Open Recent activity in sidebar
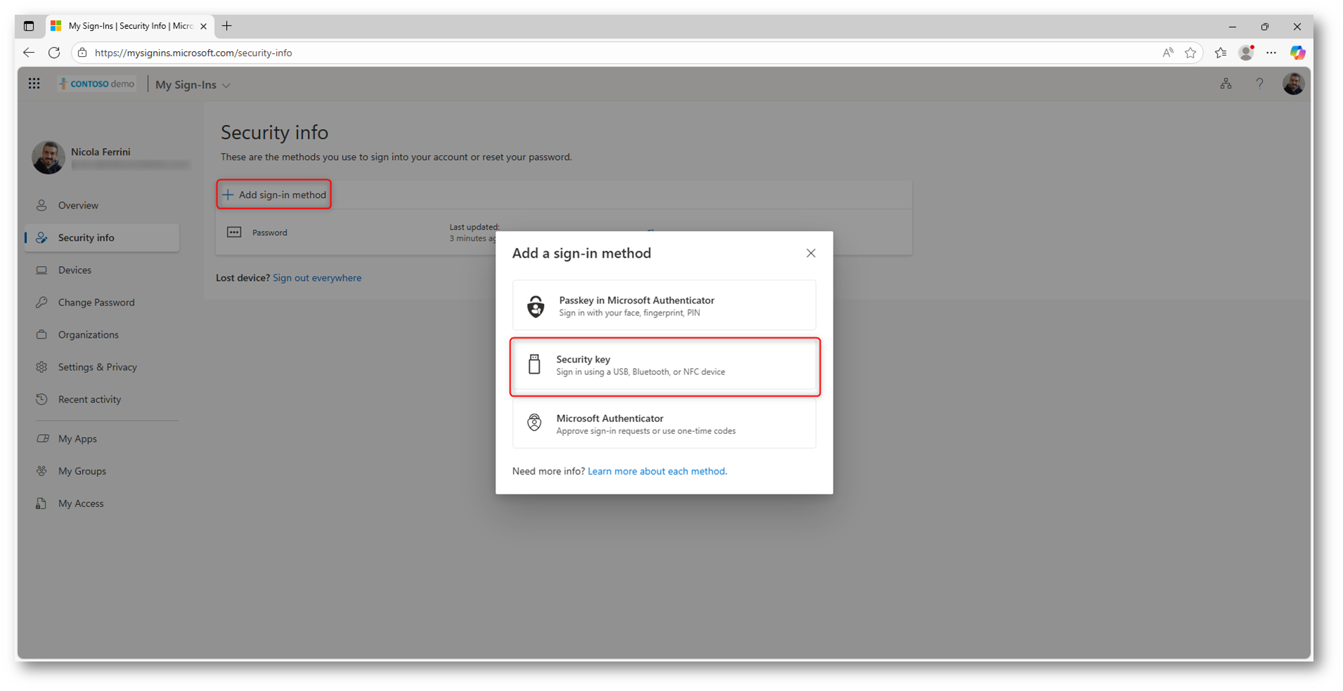 [89, 400]
